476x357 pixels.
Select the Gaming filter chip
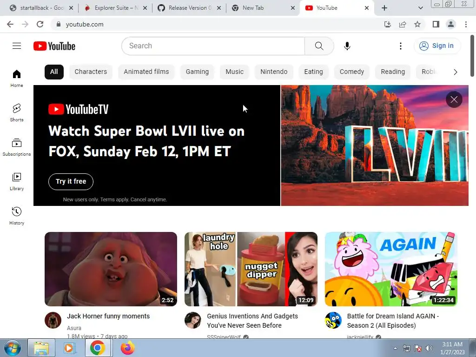[x=197, y=72]
